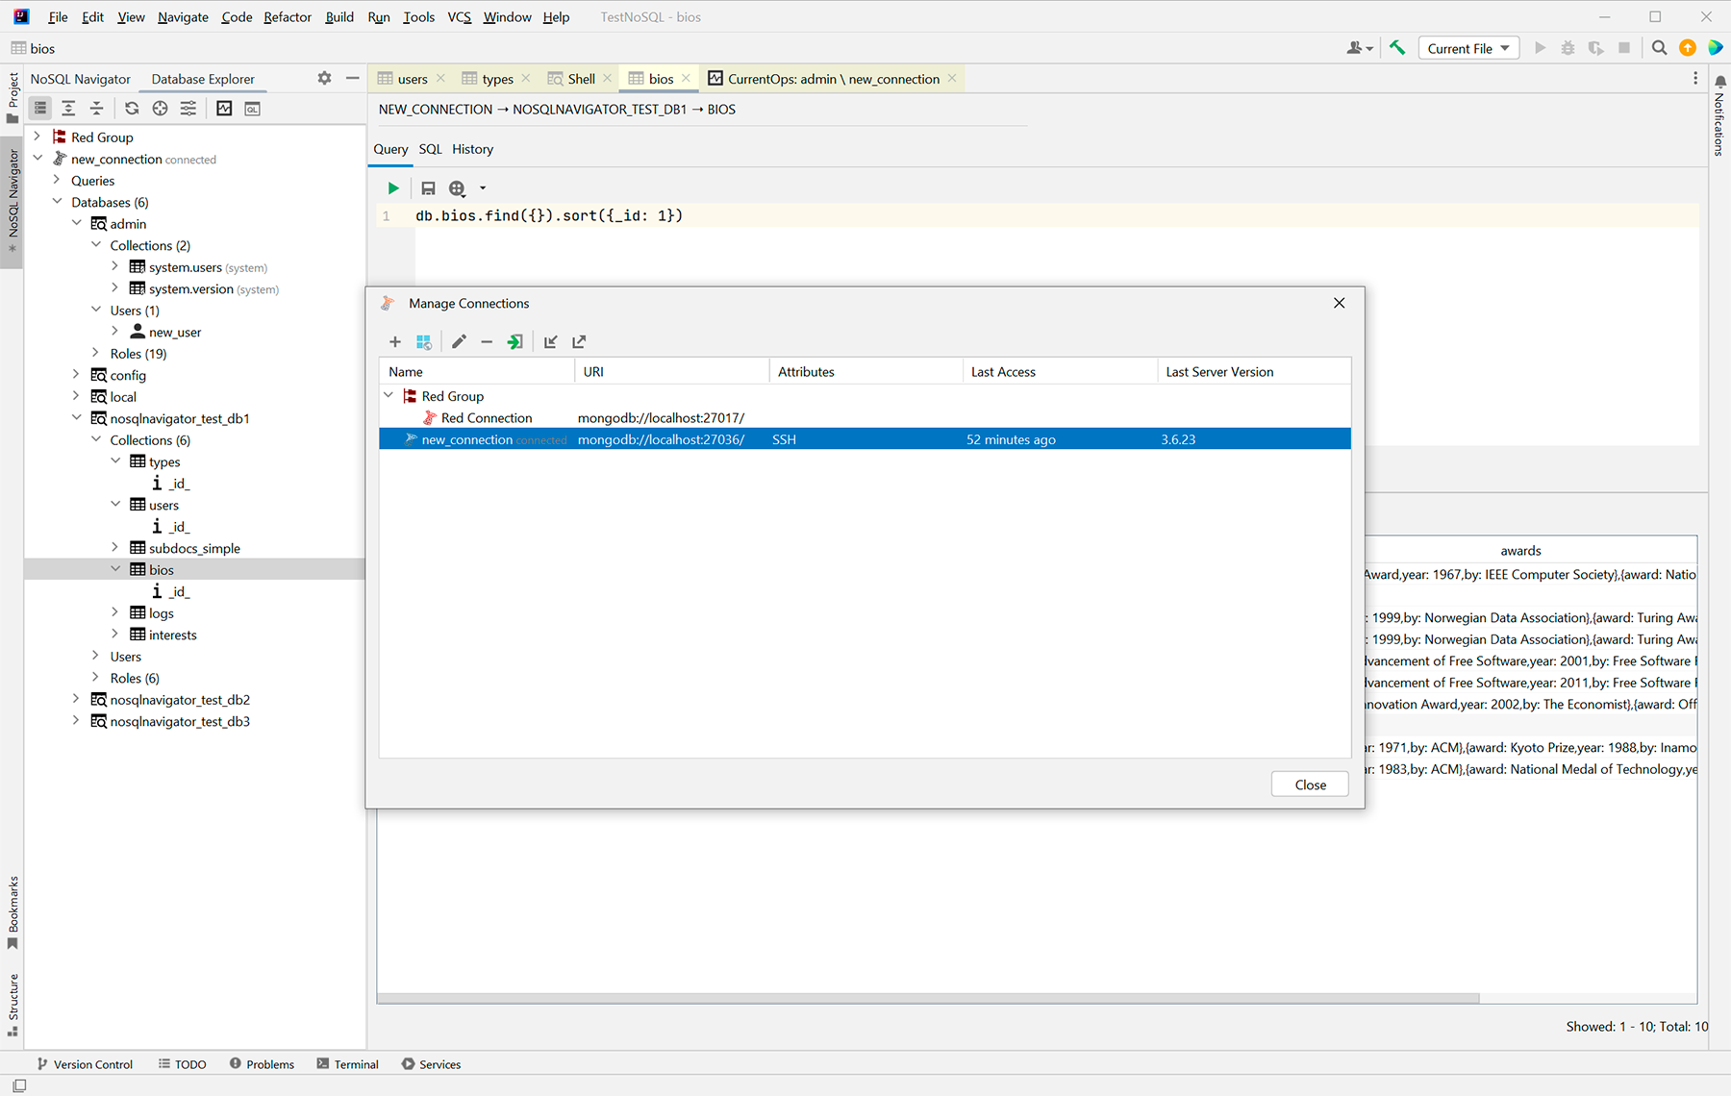
Task: Click the pencil edit connection icon
Action: tap(459, 341)
